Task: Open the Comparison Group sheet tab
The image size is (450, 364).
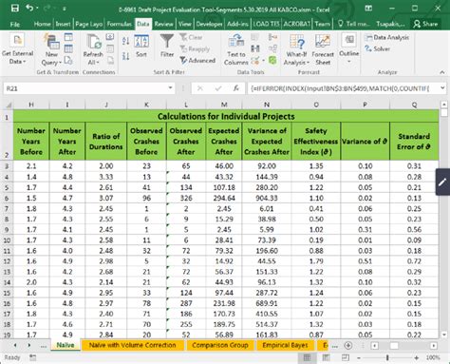Action: click(220, 345)
